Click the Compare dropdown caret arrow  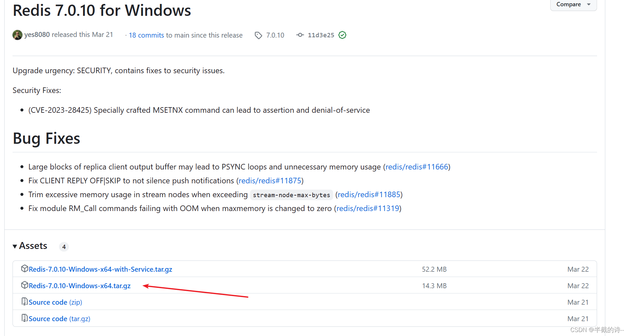589,4
